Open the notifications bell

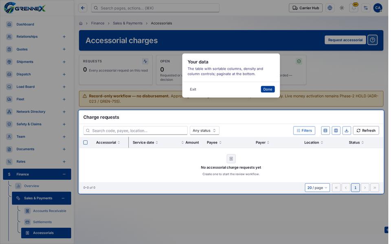(354, 8)
